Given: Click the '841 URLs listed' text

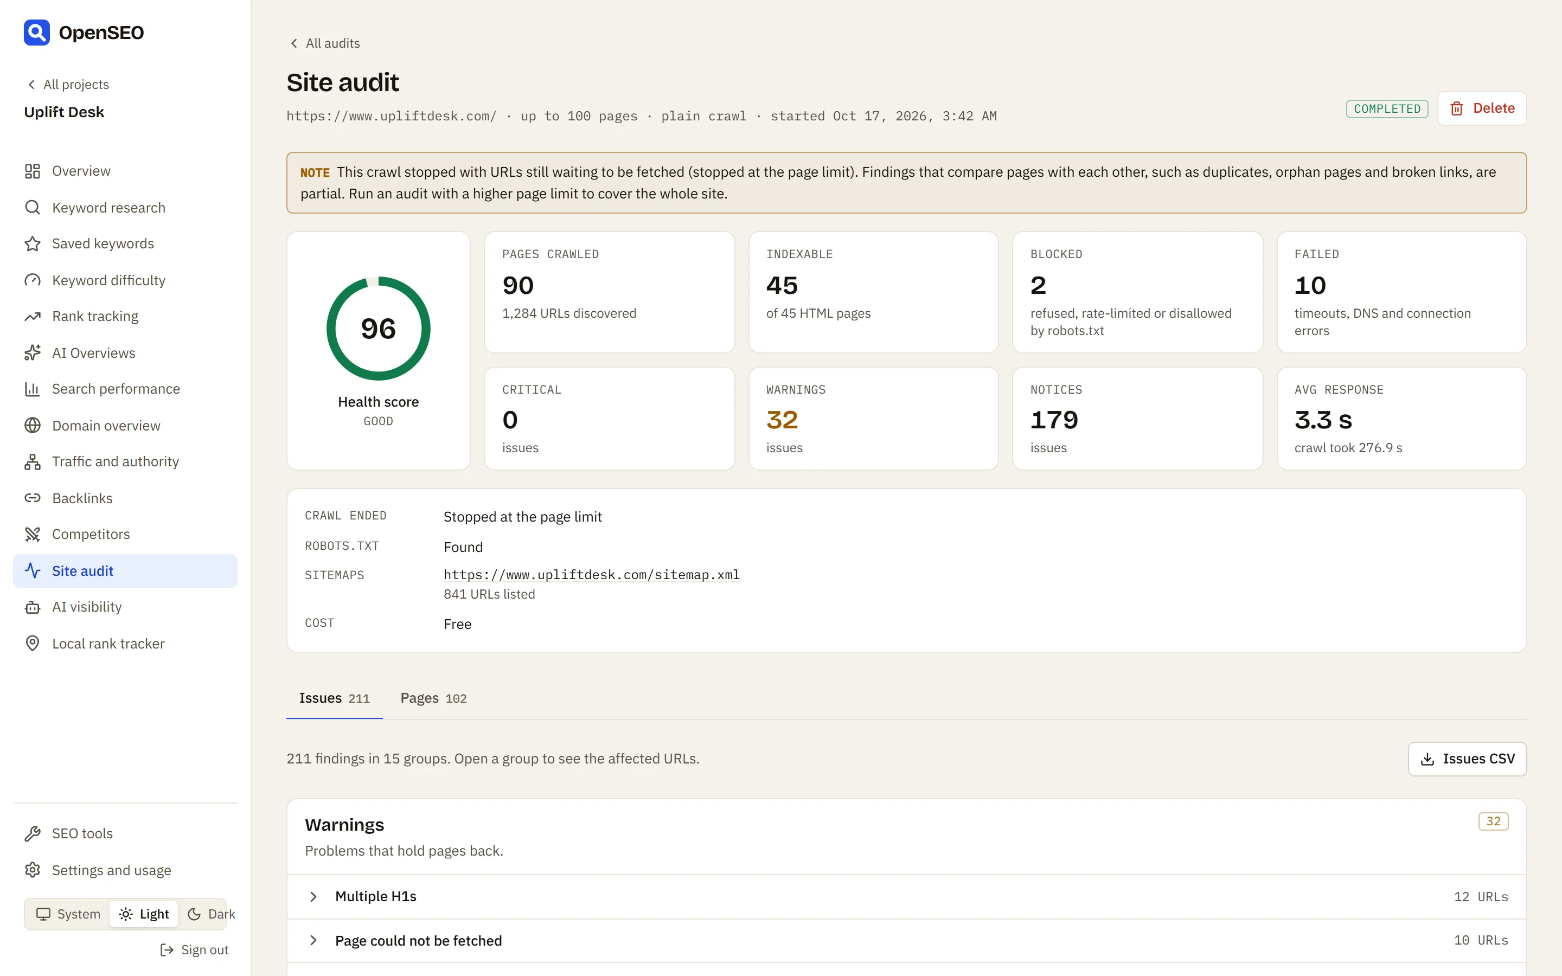Looking at the screenshot, I should (489, 594).
